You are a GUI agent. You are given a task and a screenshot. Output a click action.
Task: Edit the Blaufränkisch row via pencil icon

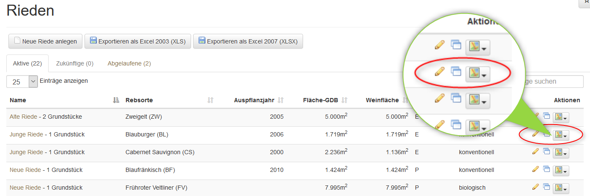(535, 169)
